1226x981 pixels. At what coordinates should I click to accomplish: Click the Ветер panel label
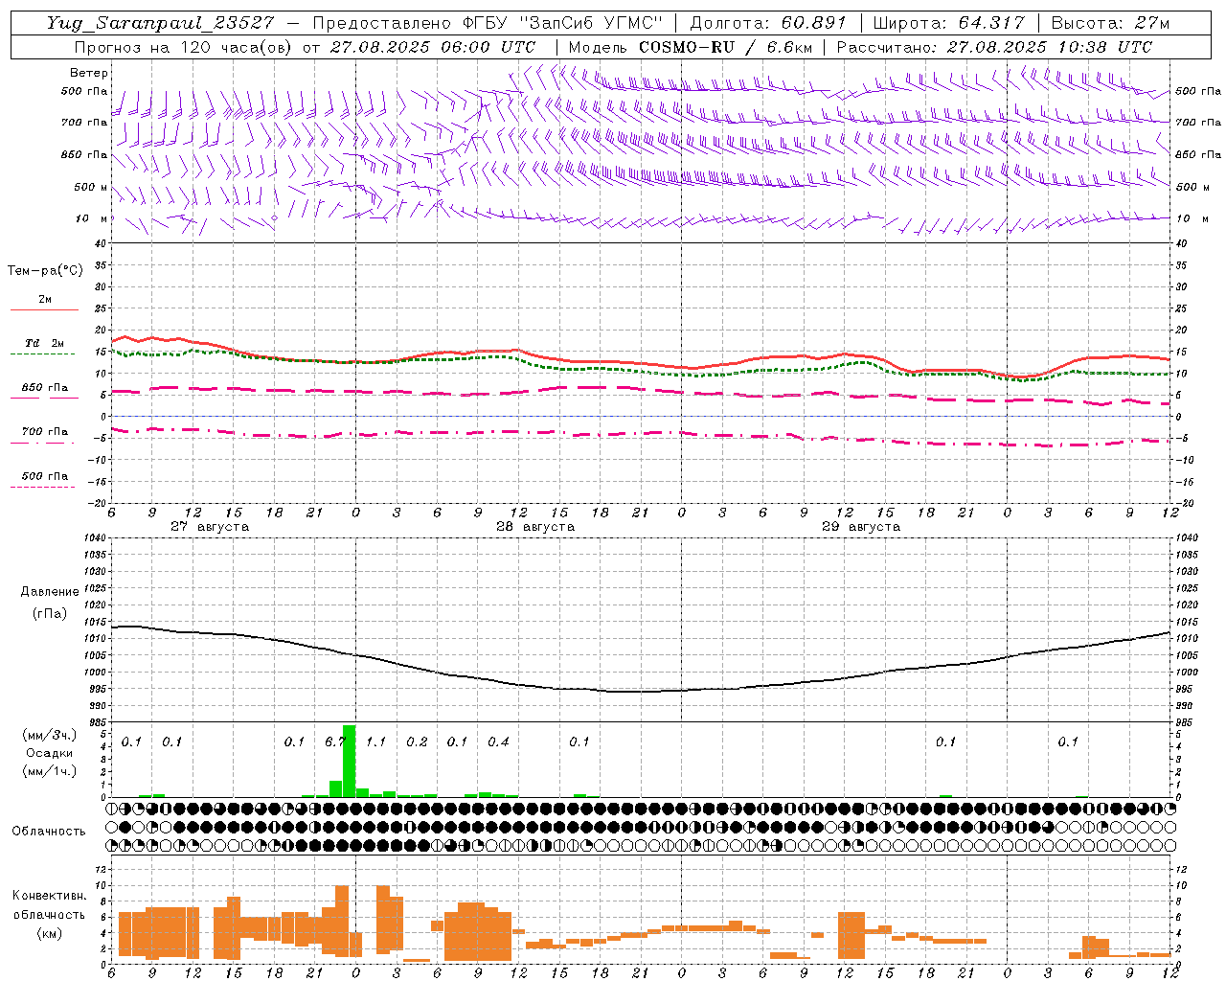coord(89,73)
